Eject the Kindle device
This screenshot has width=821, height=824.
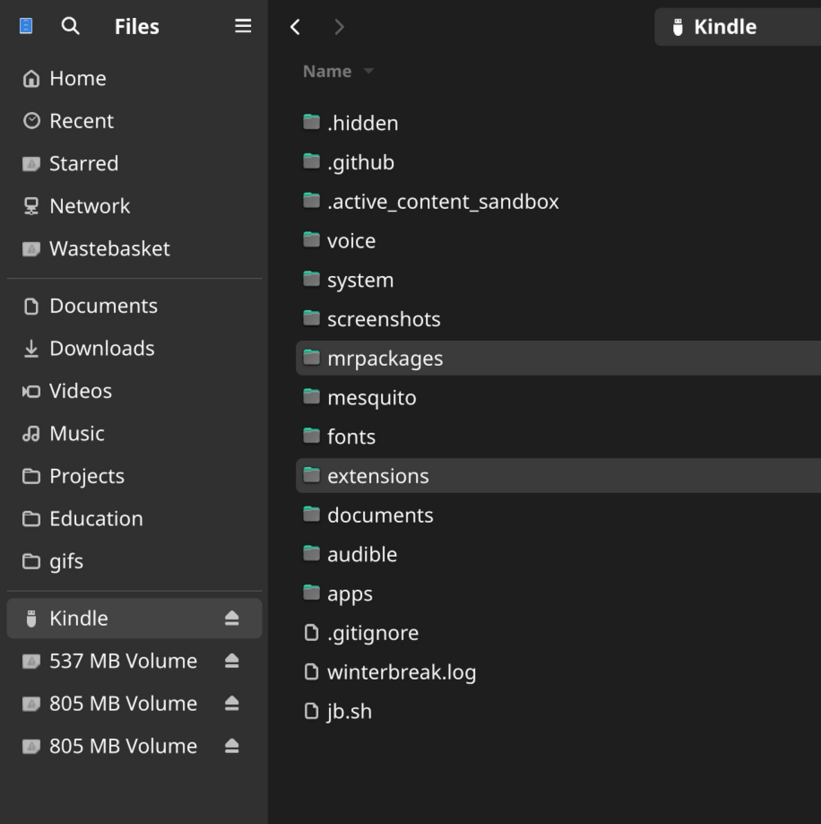pos(231,619)
